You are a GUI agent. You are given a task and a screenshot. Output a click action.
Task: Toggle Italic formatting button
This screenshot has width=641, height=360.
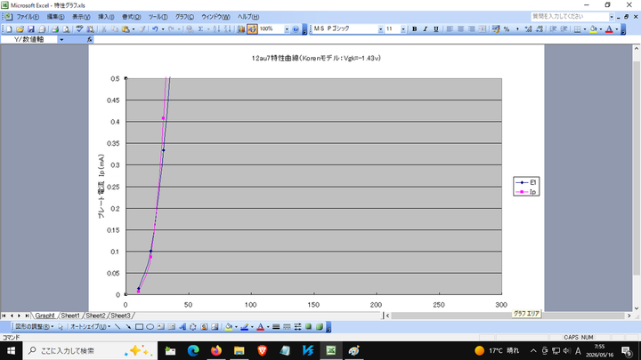tap(426, 29)
